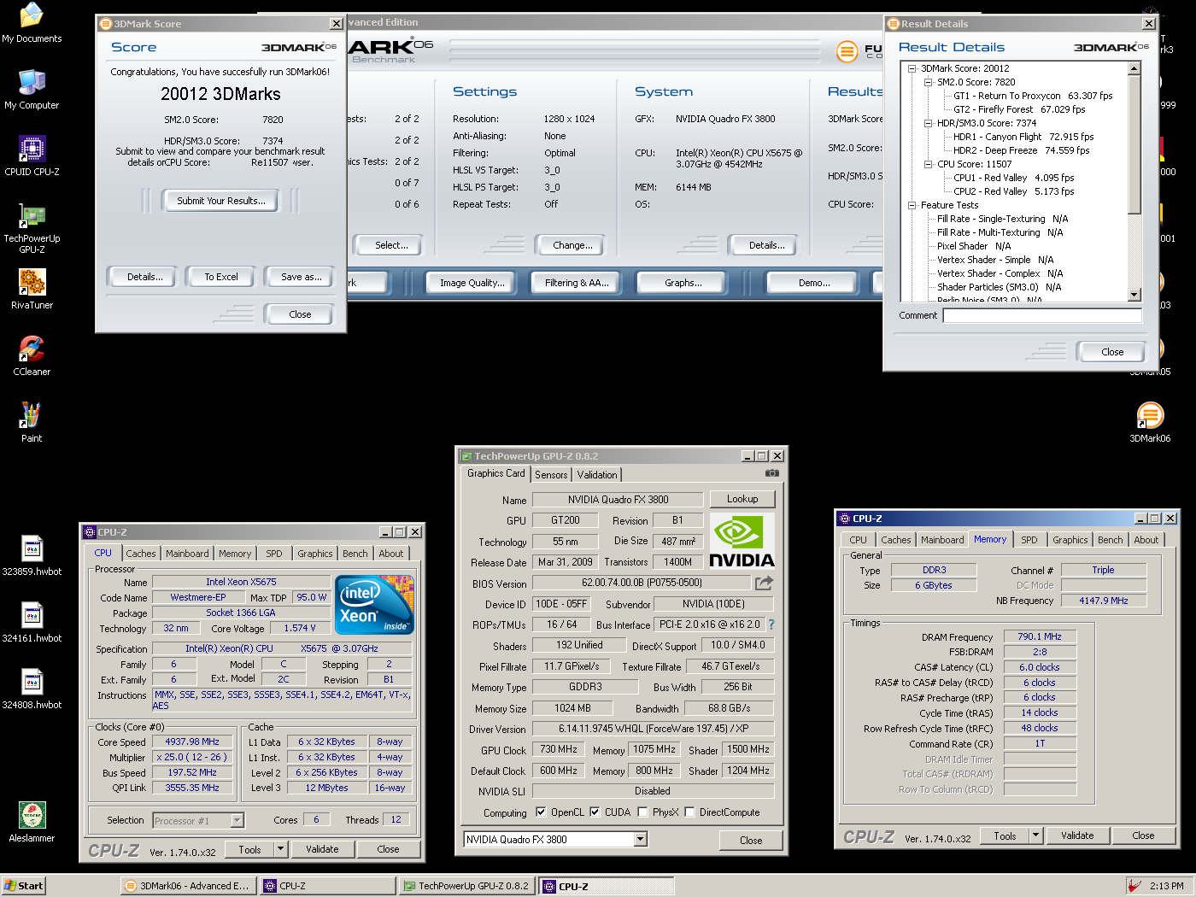Image resolution: width=1196 pixels, height=897 pixels.
Task: Select HDR2 - Deep Freeze tree row
Action: 1022,150
